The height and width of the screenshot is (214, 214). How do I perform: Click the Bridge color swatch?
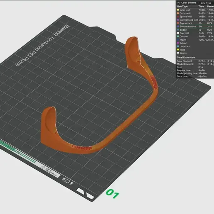point(178,30)
